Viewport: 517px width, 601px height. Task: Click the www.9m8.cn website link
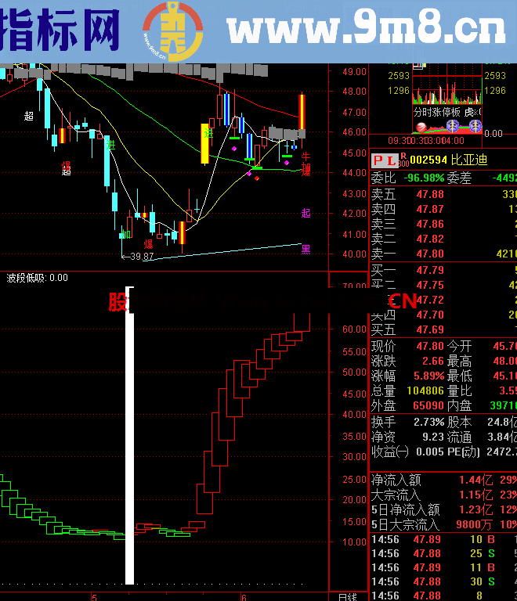366,31
